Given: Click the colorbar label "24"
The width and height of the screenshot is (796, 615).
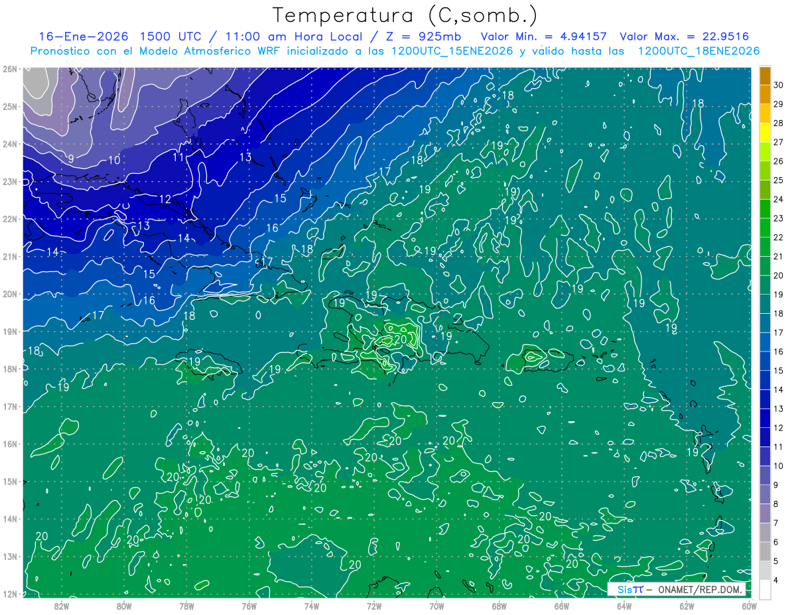Looking at the screenshot, I should (x=779, y=199).
